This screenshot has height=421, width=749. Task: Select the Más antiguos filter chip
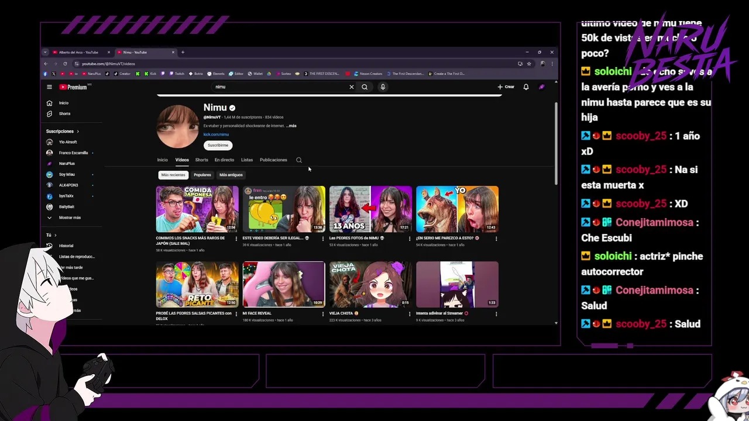pos(231,175)
